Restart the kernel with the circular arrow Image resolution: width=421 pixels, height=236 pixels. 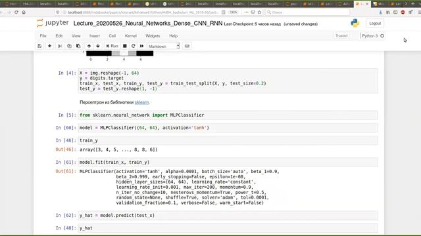(x=133, y=46)
